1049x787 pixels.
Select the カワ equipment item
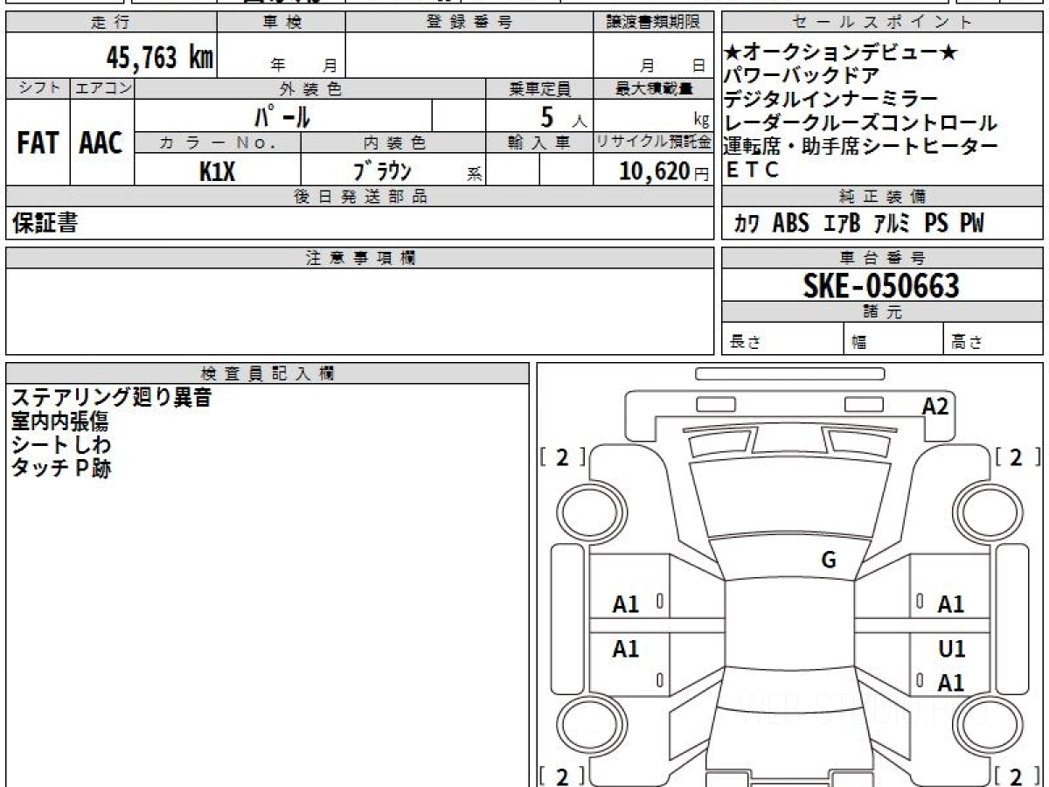(747, 224)
